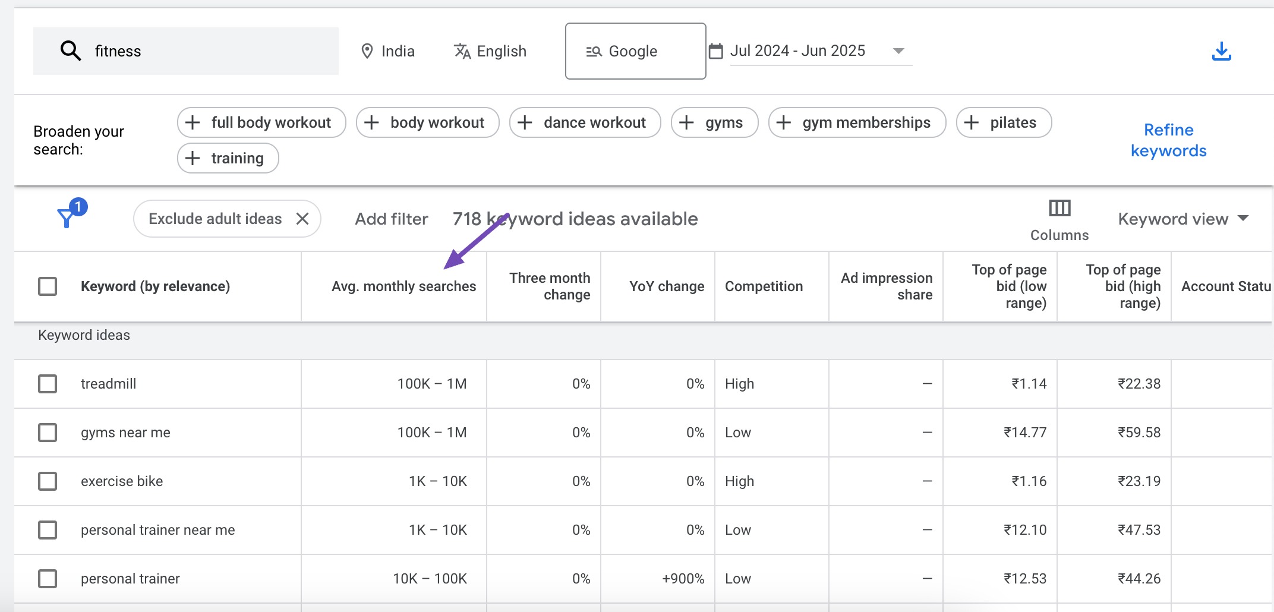This screenshot has width=1274, height=612.
Task: Click Jul 2024 - Jun 2025 date text
Action: 797,51
